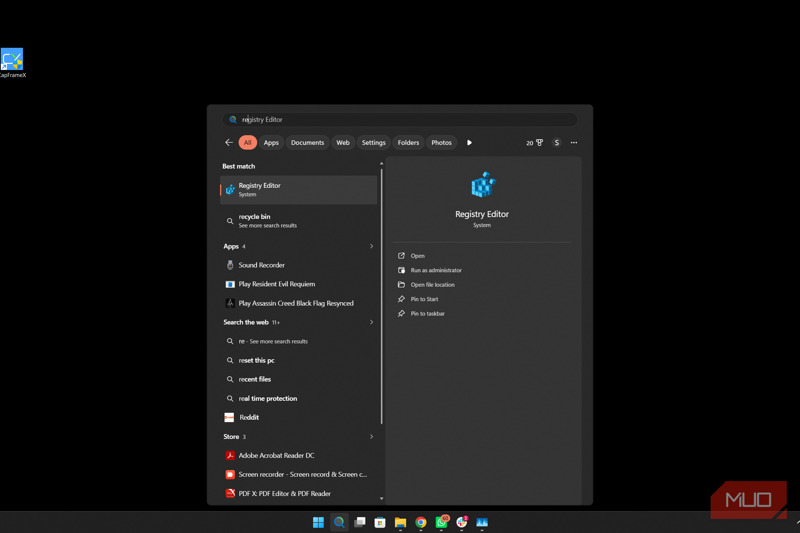Click the recycle bin search suggestion
Viewport: 800px width, 533px height.
coord(299,221)
